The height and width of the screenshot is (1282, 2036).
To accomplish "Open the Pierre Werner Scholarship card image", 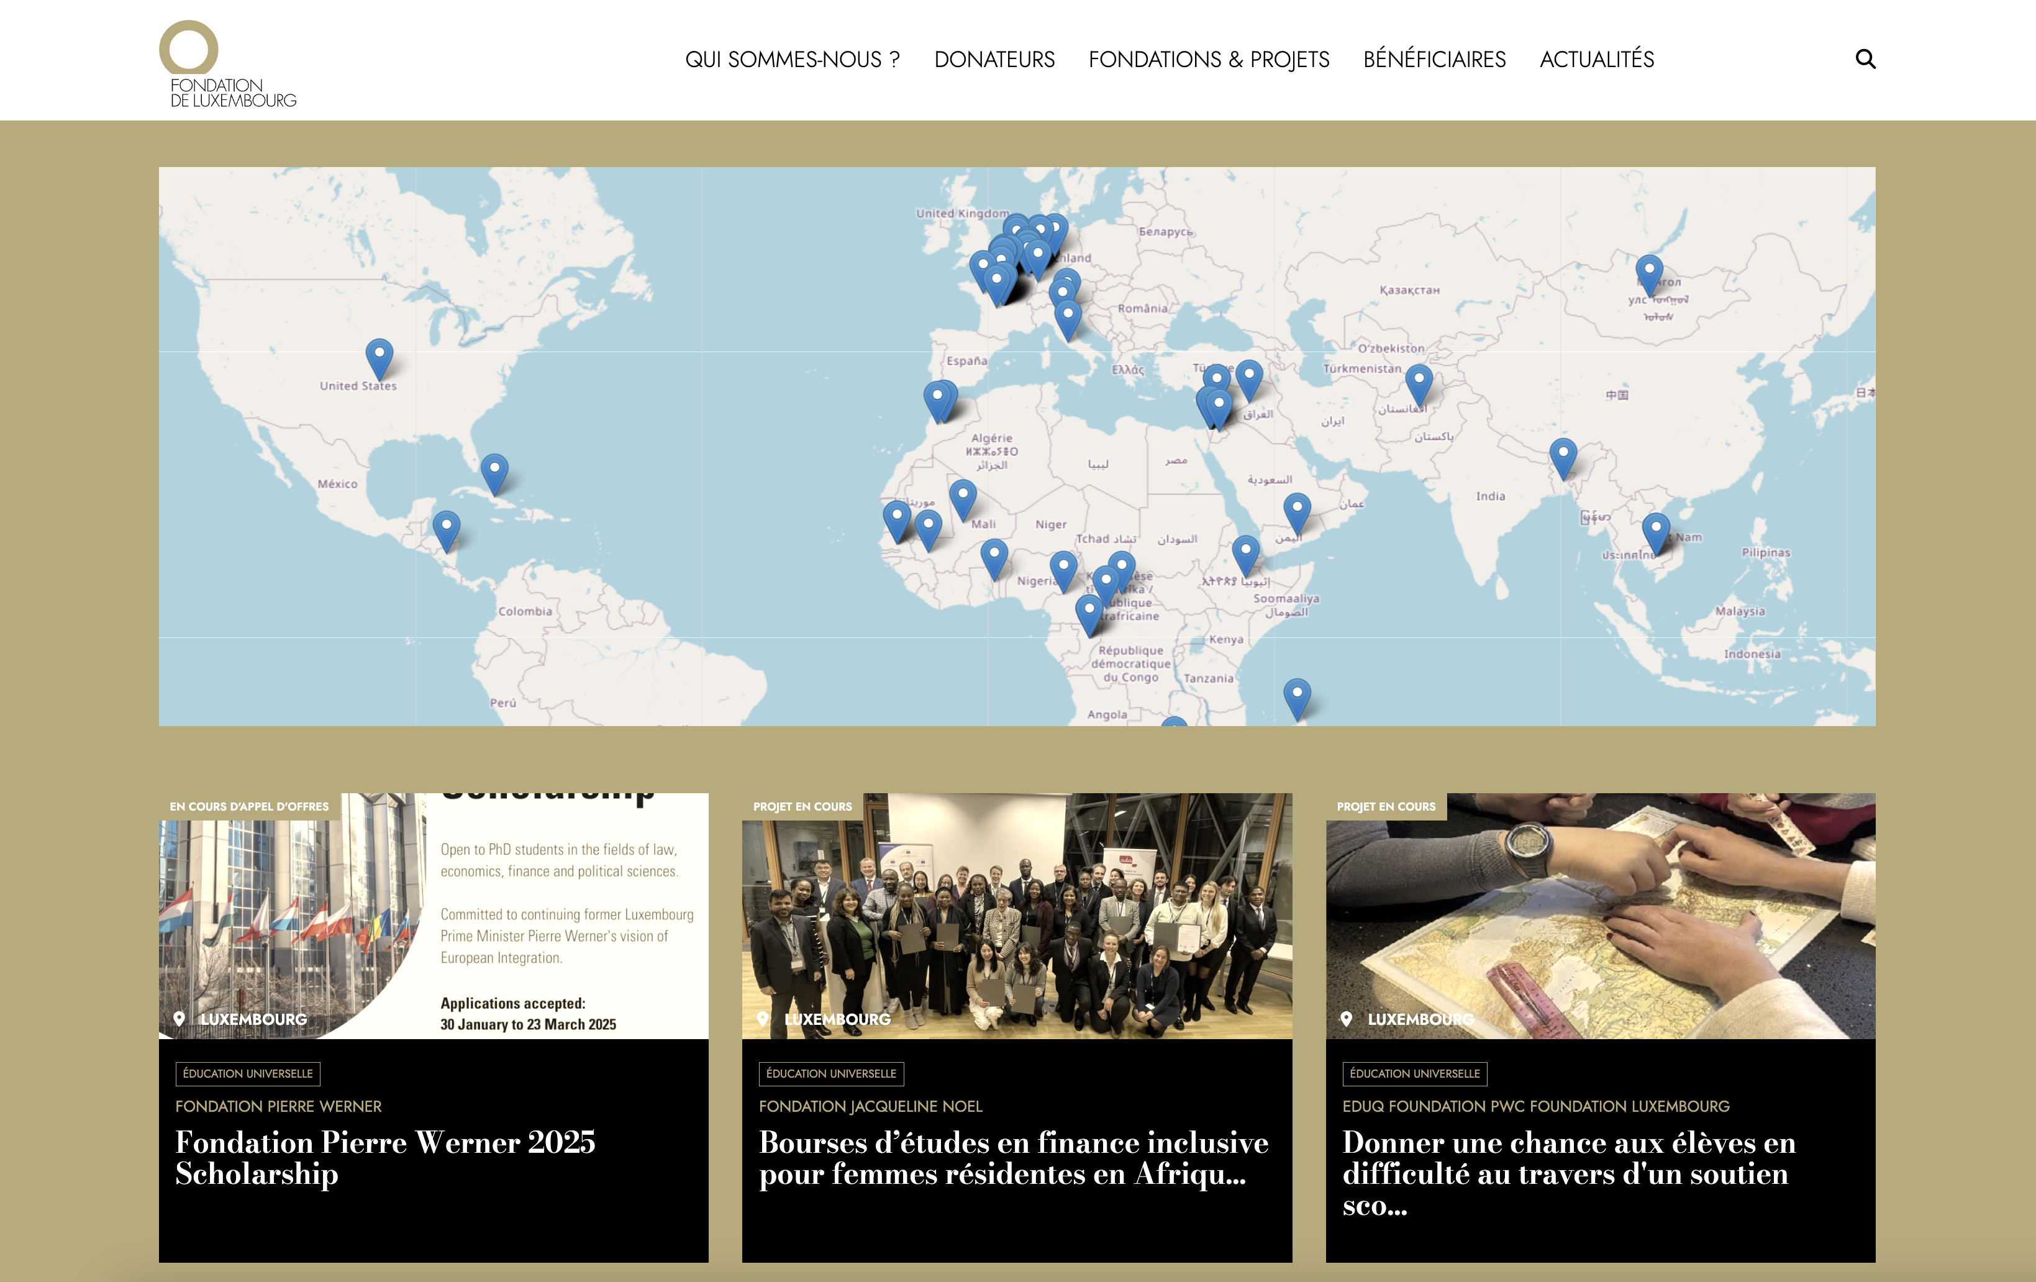I will click(x=434, y=915).
